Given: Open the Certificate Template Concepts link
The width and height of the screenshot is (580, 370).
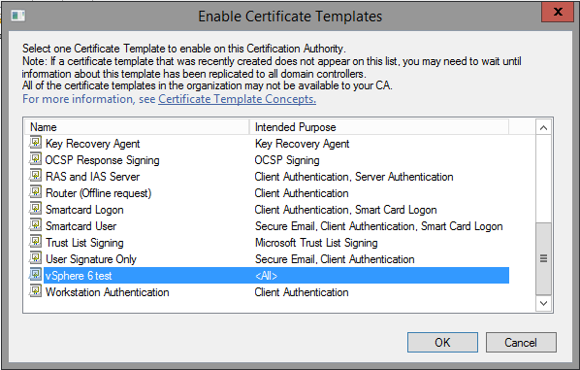Looking at the screenshot, I should point(237,99).
